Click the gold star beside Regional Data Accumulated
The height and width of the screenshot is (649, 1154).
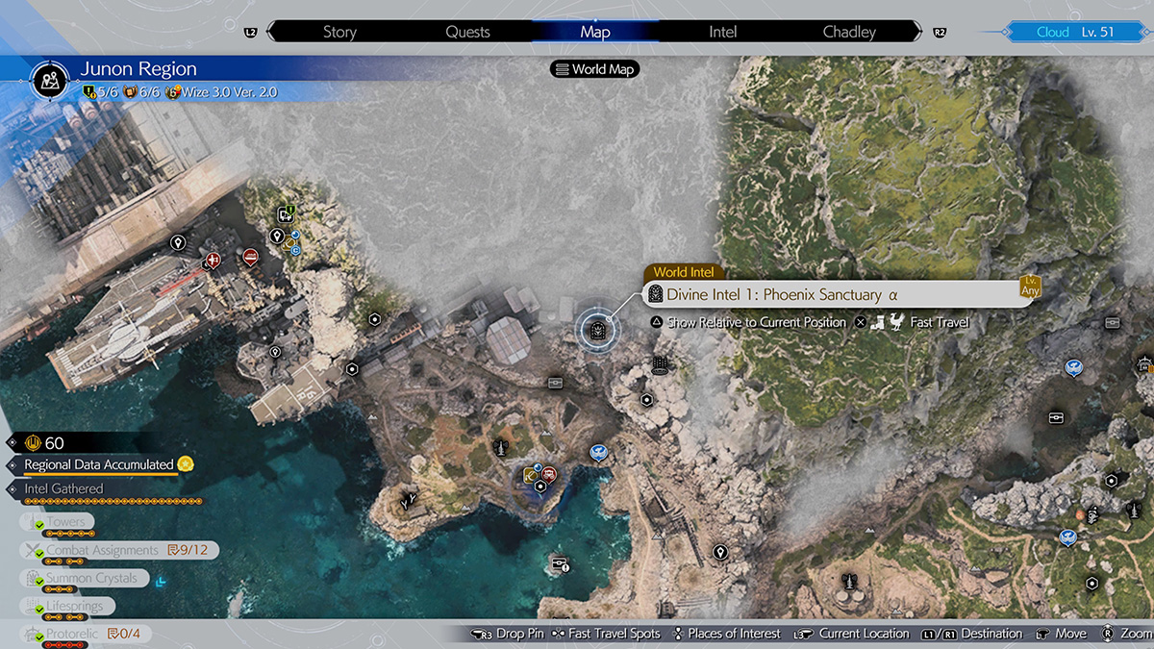coord(186,464)
